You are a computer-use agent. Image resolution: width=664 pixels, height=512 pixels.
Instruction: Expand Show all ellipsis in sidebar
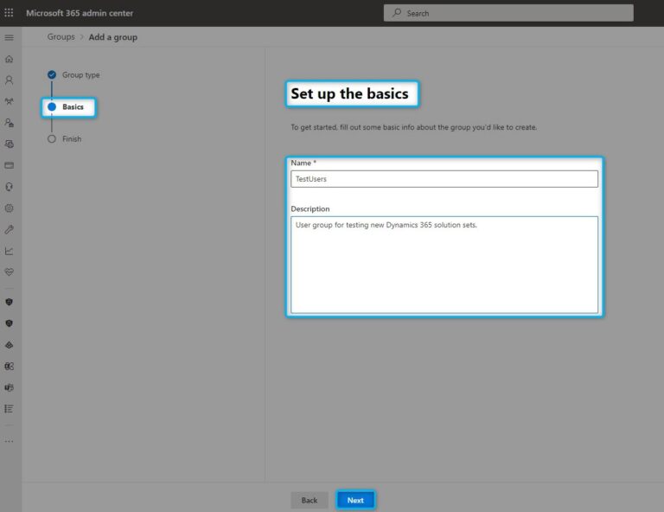[10, 441]
